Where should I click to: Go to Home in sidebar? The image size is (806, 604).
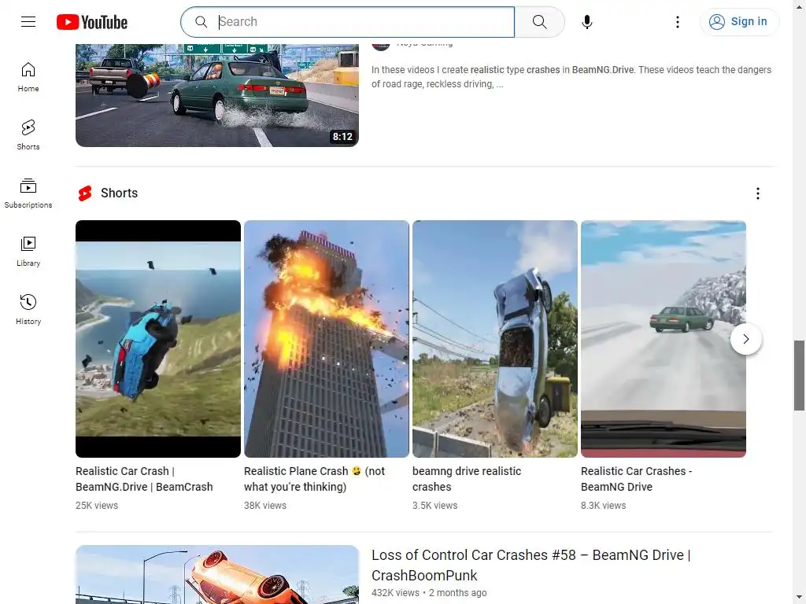pyautogui.click(x=28, y=77)
